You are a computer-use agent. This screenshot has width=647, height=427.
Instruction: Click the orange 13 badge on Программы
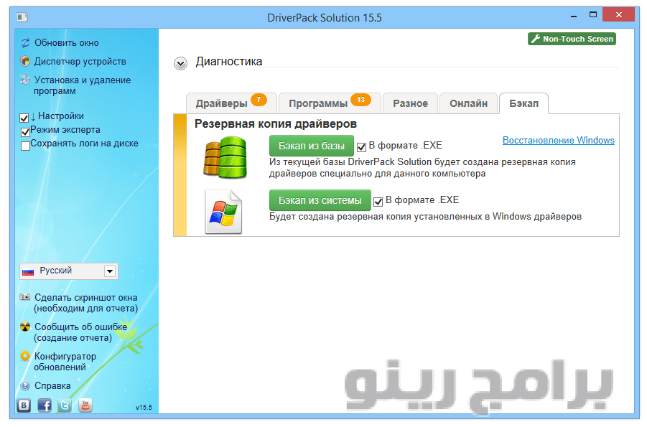click(360, 100)
